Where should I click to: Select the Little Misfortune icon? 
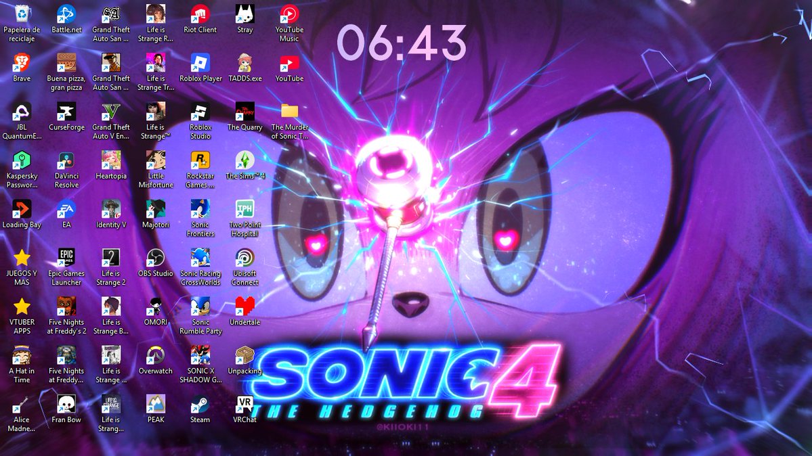point(155,160)
